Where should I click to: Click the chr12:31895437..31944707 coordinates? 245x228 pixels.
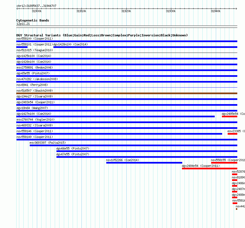(36, 6)
